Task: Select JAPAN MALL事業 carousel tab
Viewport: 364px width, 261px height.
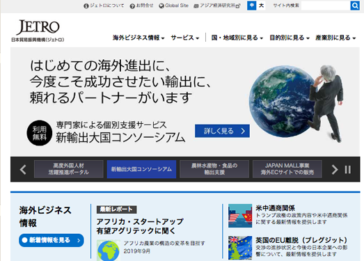Action: tap(287, 169)
